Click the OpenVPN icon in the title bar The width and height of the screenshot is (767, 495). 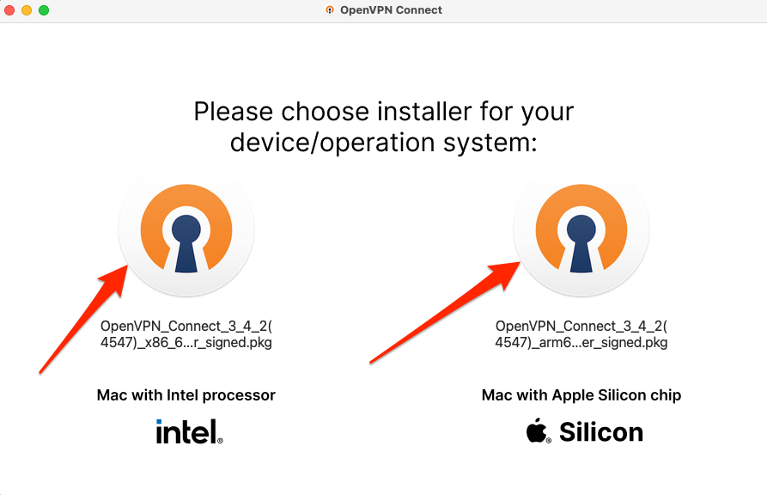point(330,10)
